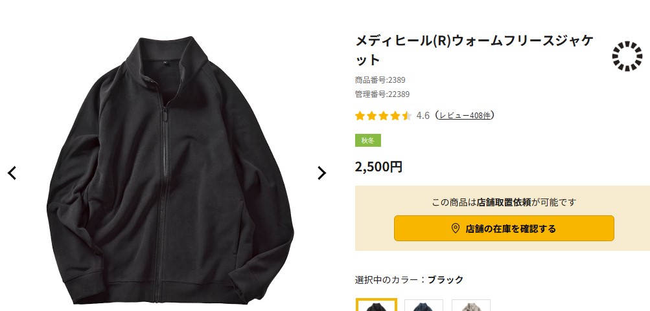This screenshot has width=650, height=311.
Task: Click the circular loading spinner icon
Action: [x=627, y=56]
